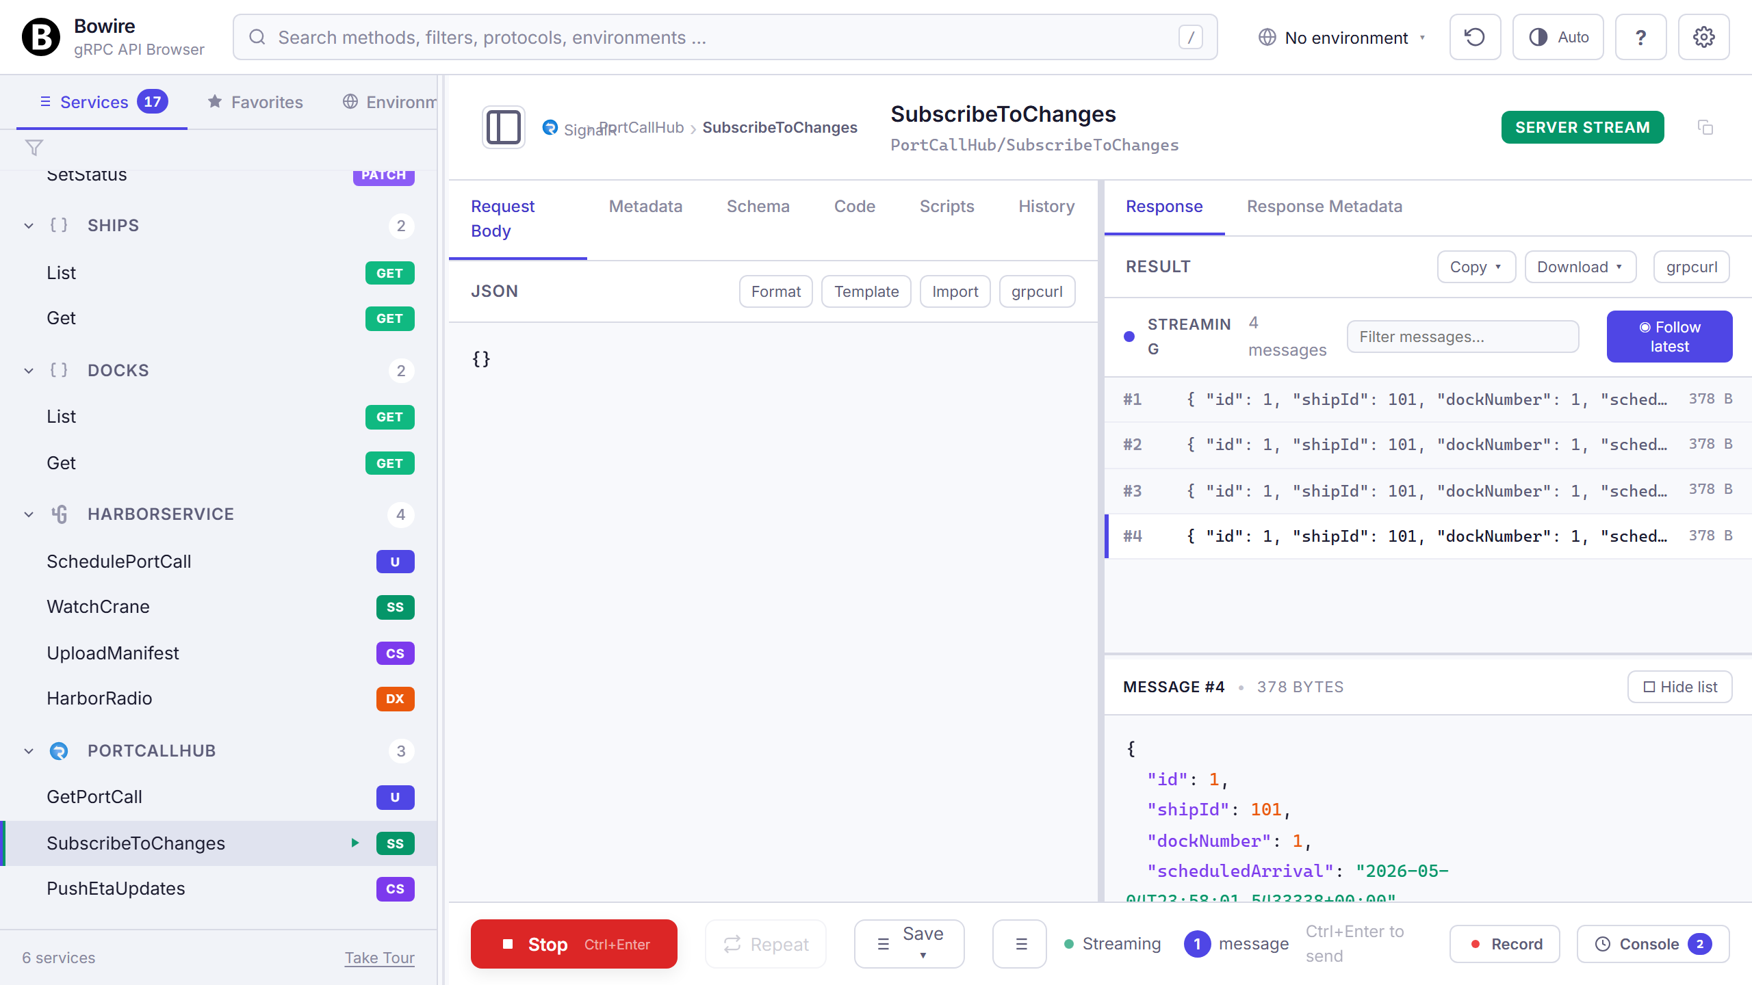This screenshot has height=985, width=1752.
Task: Click the SignalR icon beside PORTCALLHUB
Action: point(59,751)
